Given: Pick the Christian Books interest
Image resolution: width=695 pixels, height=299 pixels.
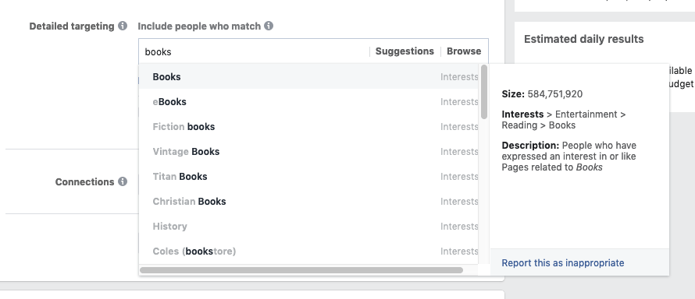Looking at the screenshot, I should [x=309, y=202].
